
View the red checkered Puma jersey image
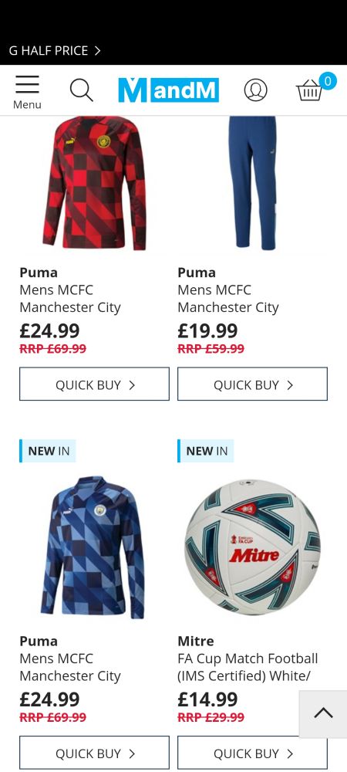coord(94,183)
